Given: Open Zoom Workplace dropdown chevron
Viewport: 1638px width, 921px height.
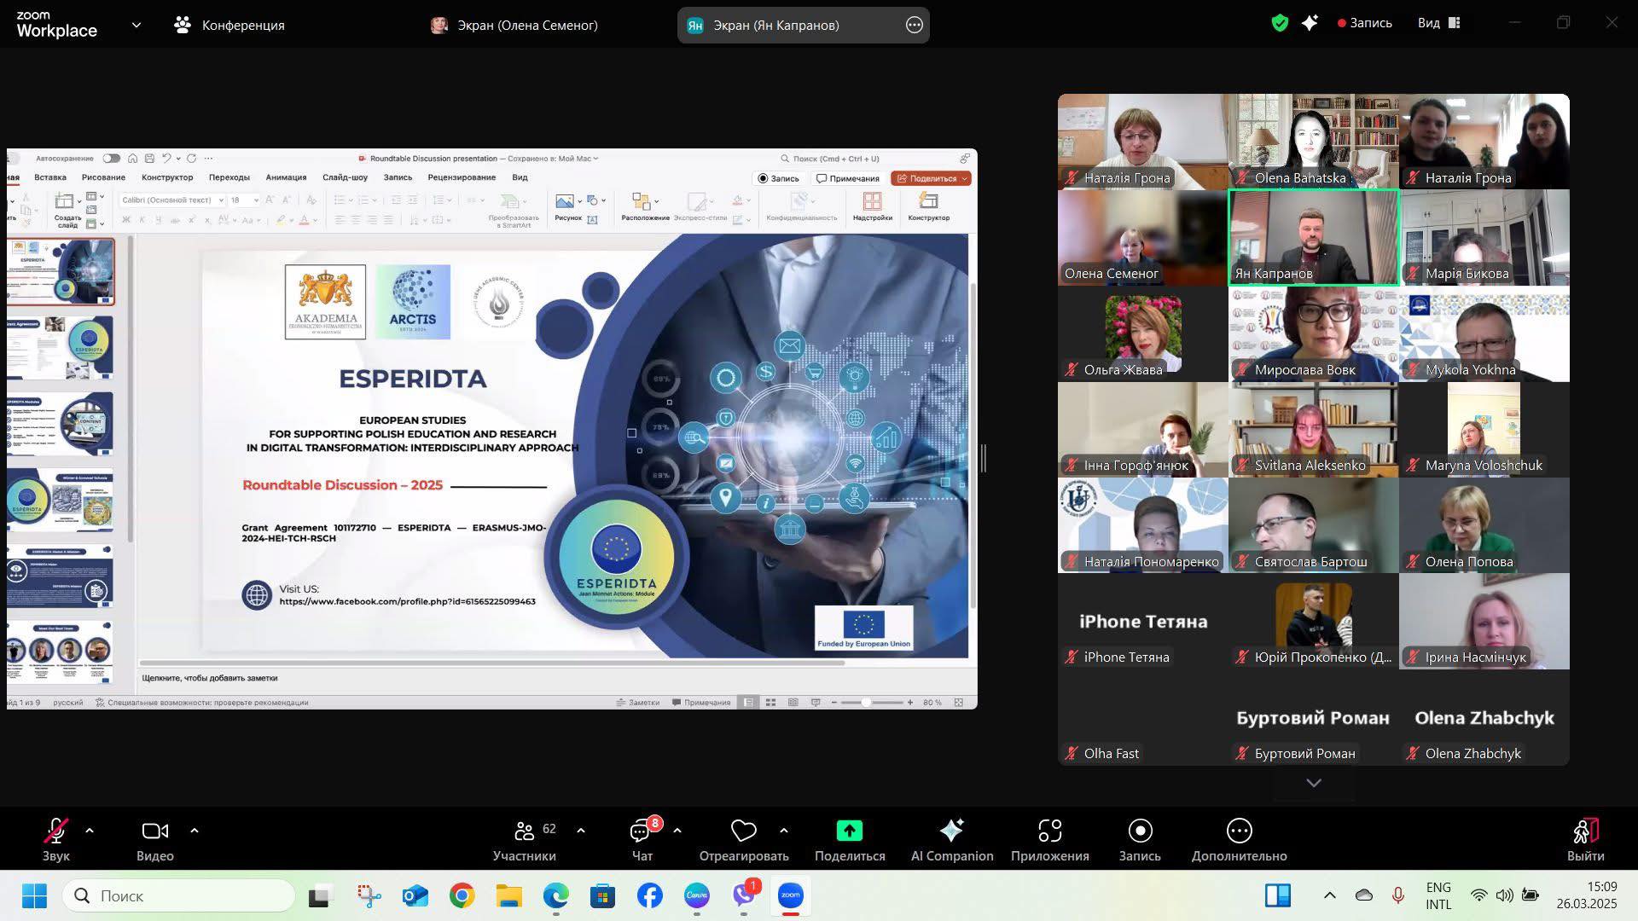Looking at the screenshot, I should [136, 25].
